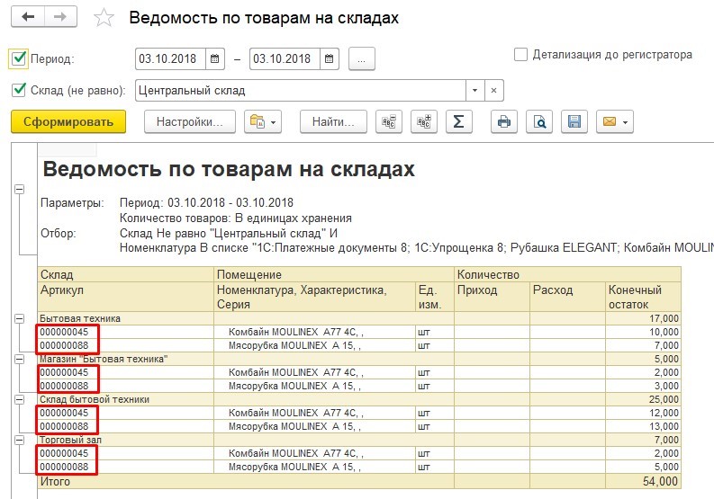Open the email send dropdown arrow
This screenshot has width=714, height=499.
click(625, 122)
